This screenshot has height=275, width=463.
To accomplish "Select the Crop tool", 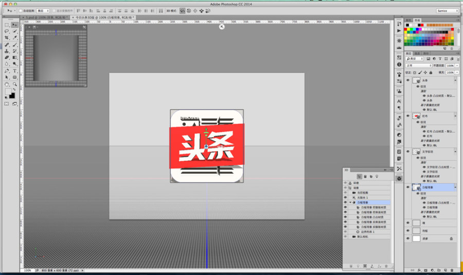I will (7, 38).
